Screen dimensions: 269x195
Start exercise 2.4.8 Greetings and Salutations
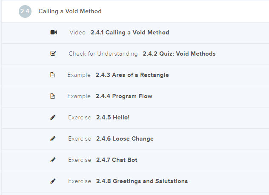(x=142, y=181)
